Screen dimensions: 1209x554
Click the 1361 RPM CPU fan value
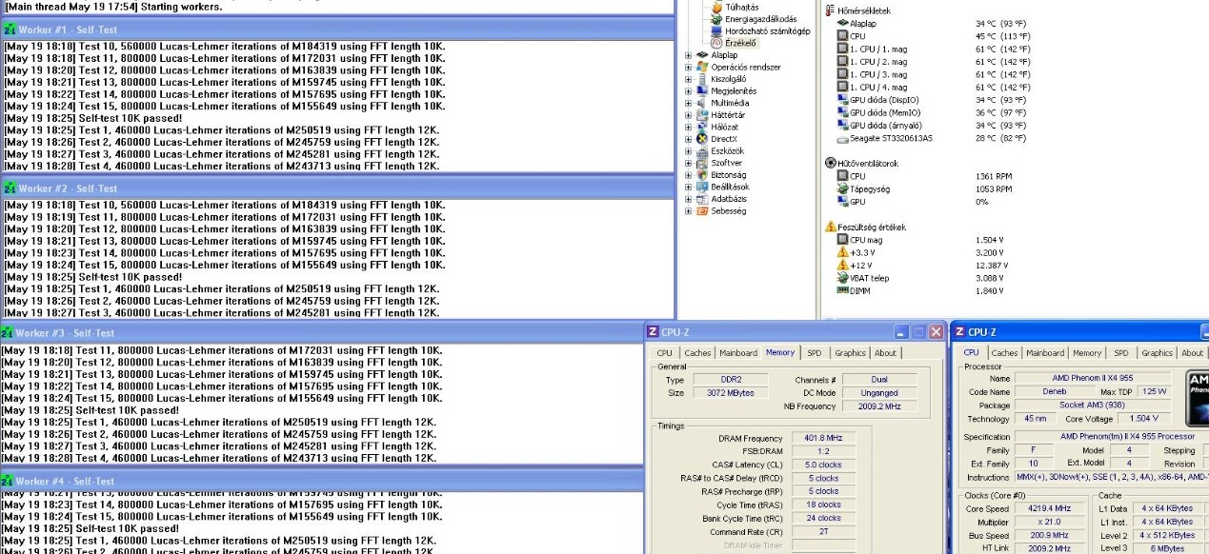[994, 176]
